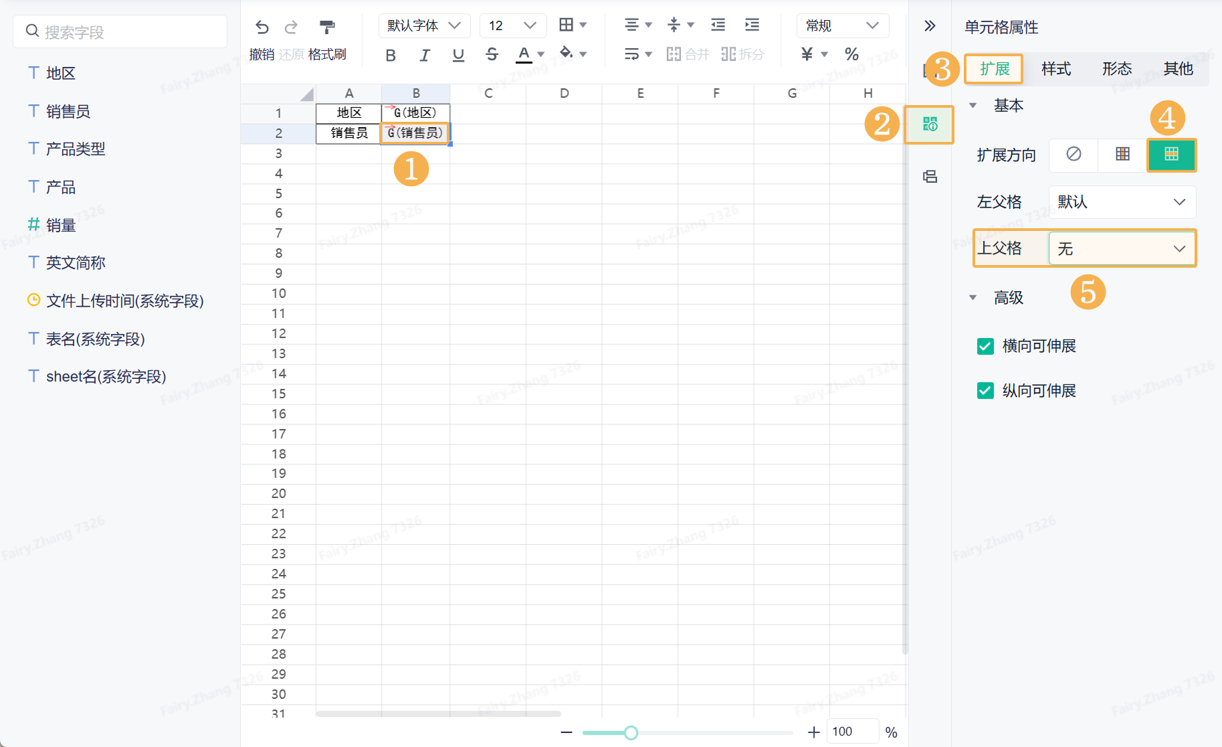This screenshot has width=1222, height=747.
Task: Open the border style dropdown arrow
Action: [x=583, y=25]
